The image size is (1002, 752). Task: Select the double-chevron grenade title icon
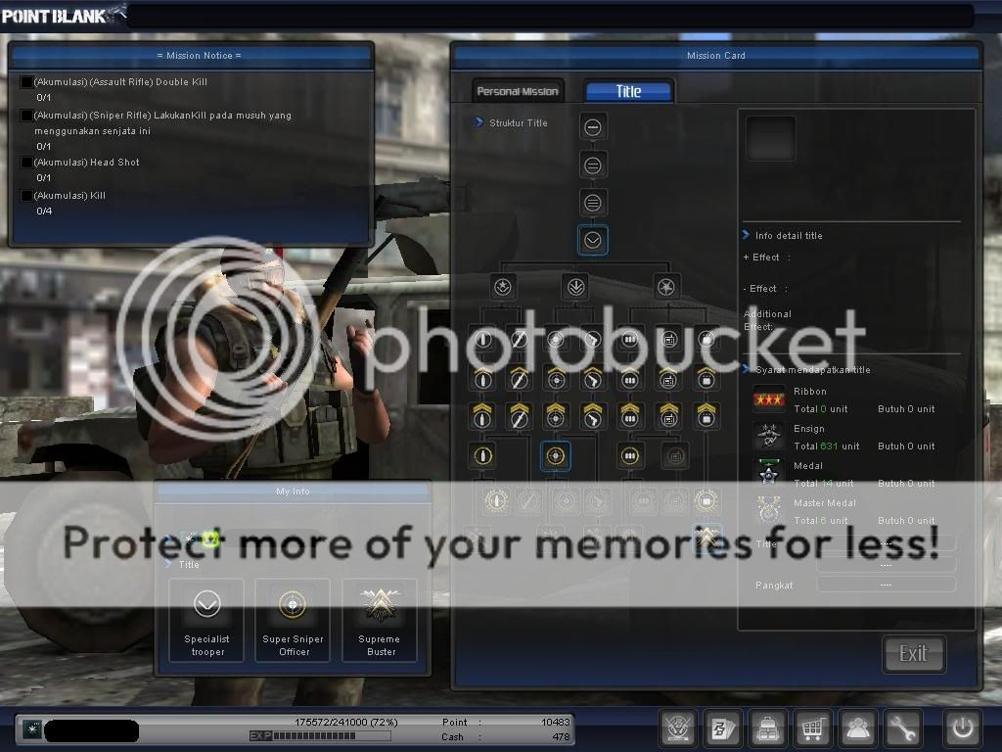point(706,416)
